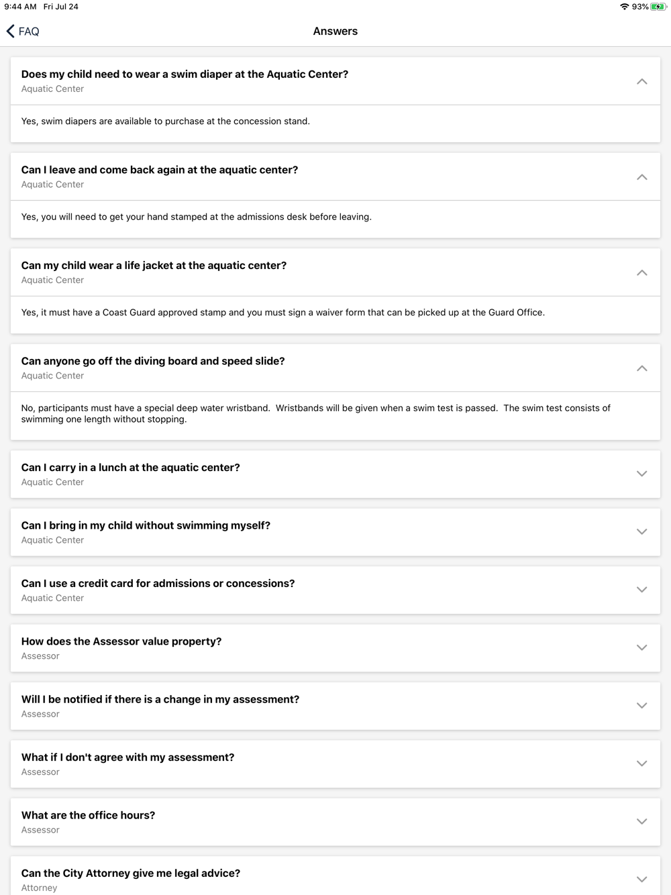Tap the Wi-Fi icon in status bar
671x895 pixels.
click(x=624, y=7)
